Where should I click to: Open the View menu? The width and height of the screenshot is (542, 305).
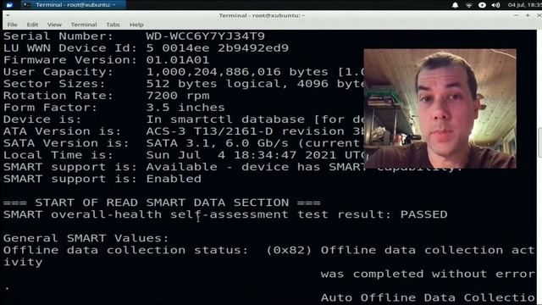[54, 25]
